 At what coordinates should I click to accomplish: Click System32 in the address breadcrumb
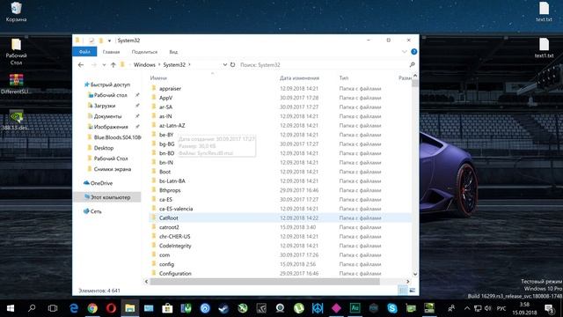(x=174, y=64)
